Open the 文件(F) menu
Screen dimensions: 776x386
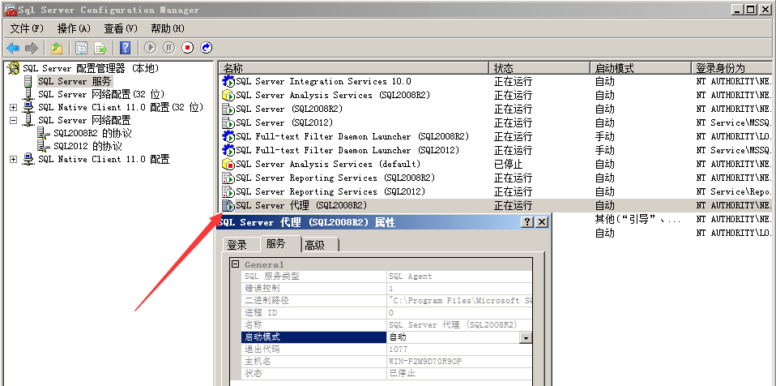tap(27, 28)
